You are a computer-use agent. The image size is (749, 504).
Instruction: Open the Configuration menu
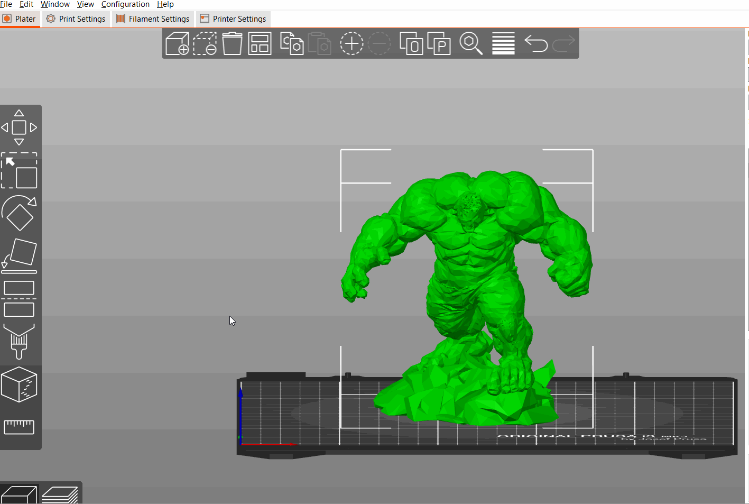[x=125, y=4]
